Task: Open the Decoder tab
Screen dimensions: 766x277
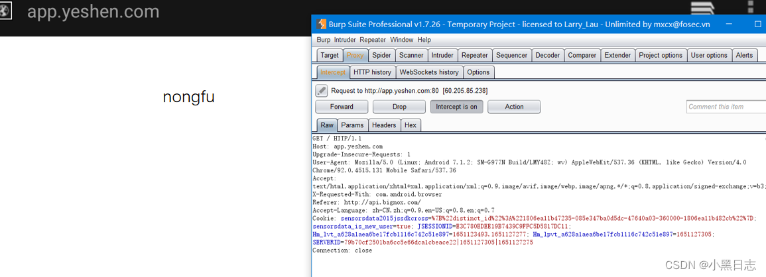Action: (548, 55)
